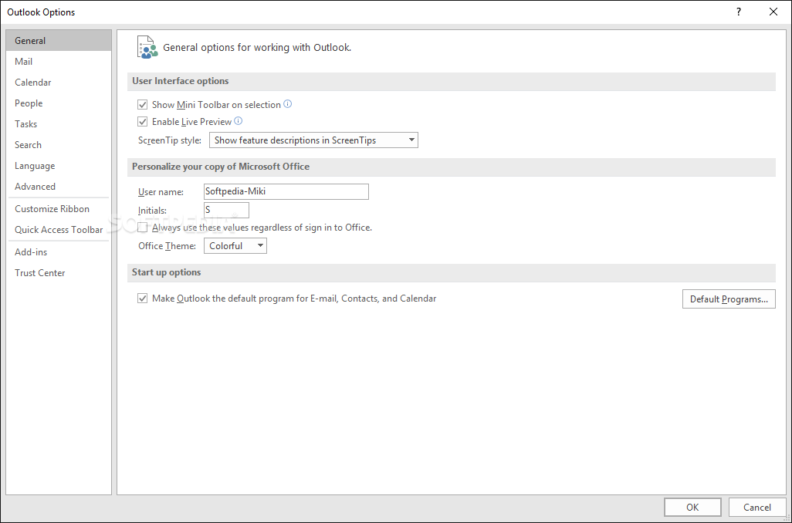Screen dimensions: 792x523
Task: Open the Help question mark button
Action: (739, 12)
